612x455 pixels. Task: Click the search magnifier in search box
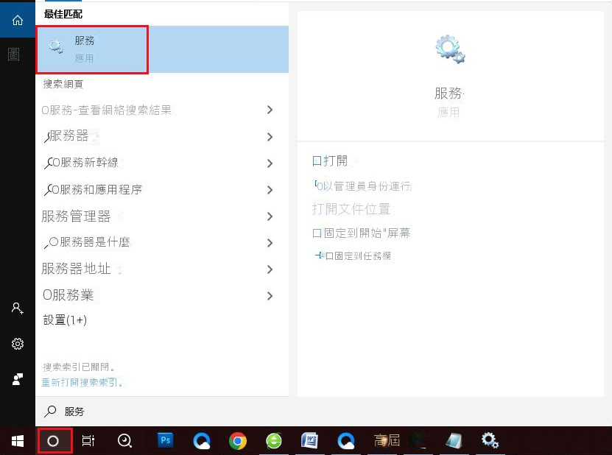point(50,412)
